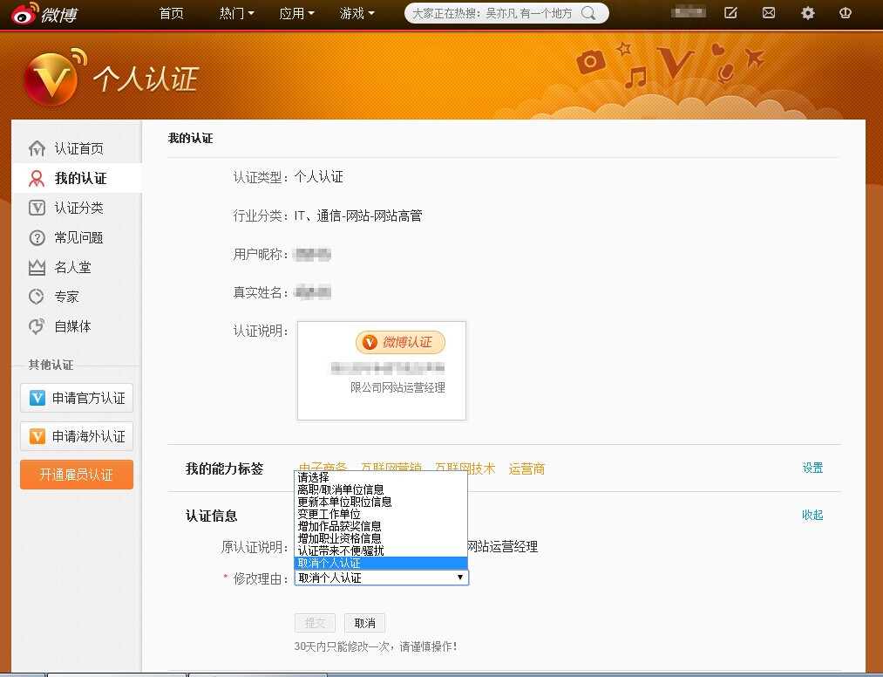Click the home icon beside 认证首页
The image size is (883, 677).
click(x=37, y=148)
